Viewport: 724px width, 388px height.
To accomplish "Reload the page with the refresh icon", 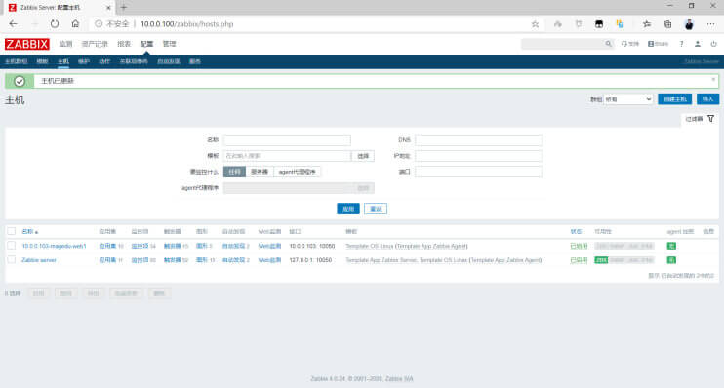I will tap(55, 24).
